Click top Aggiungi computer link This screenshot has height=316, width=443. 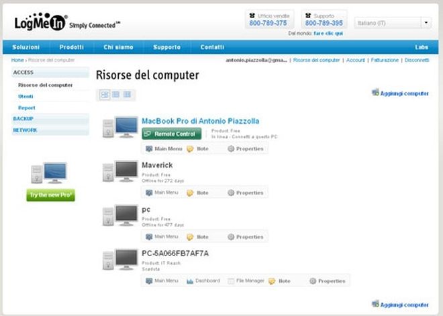[400, 93]
